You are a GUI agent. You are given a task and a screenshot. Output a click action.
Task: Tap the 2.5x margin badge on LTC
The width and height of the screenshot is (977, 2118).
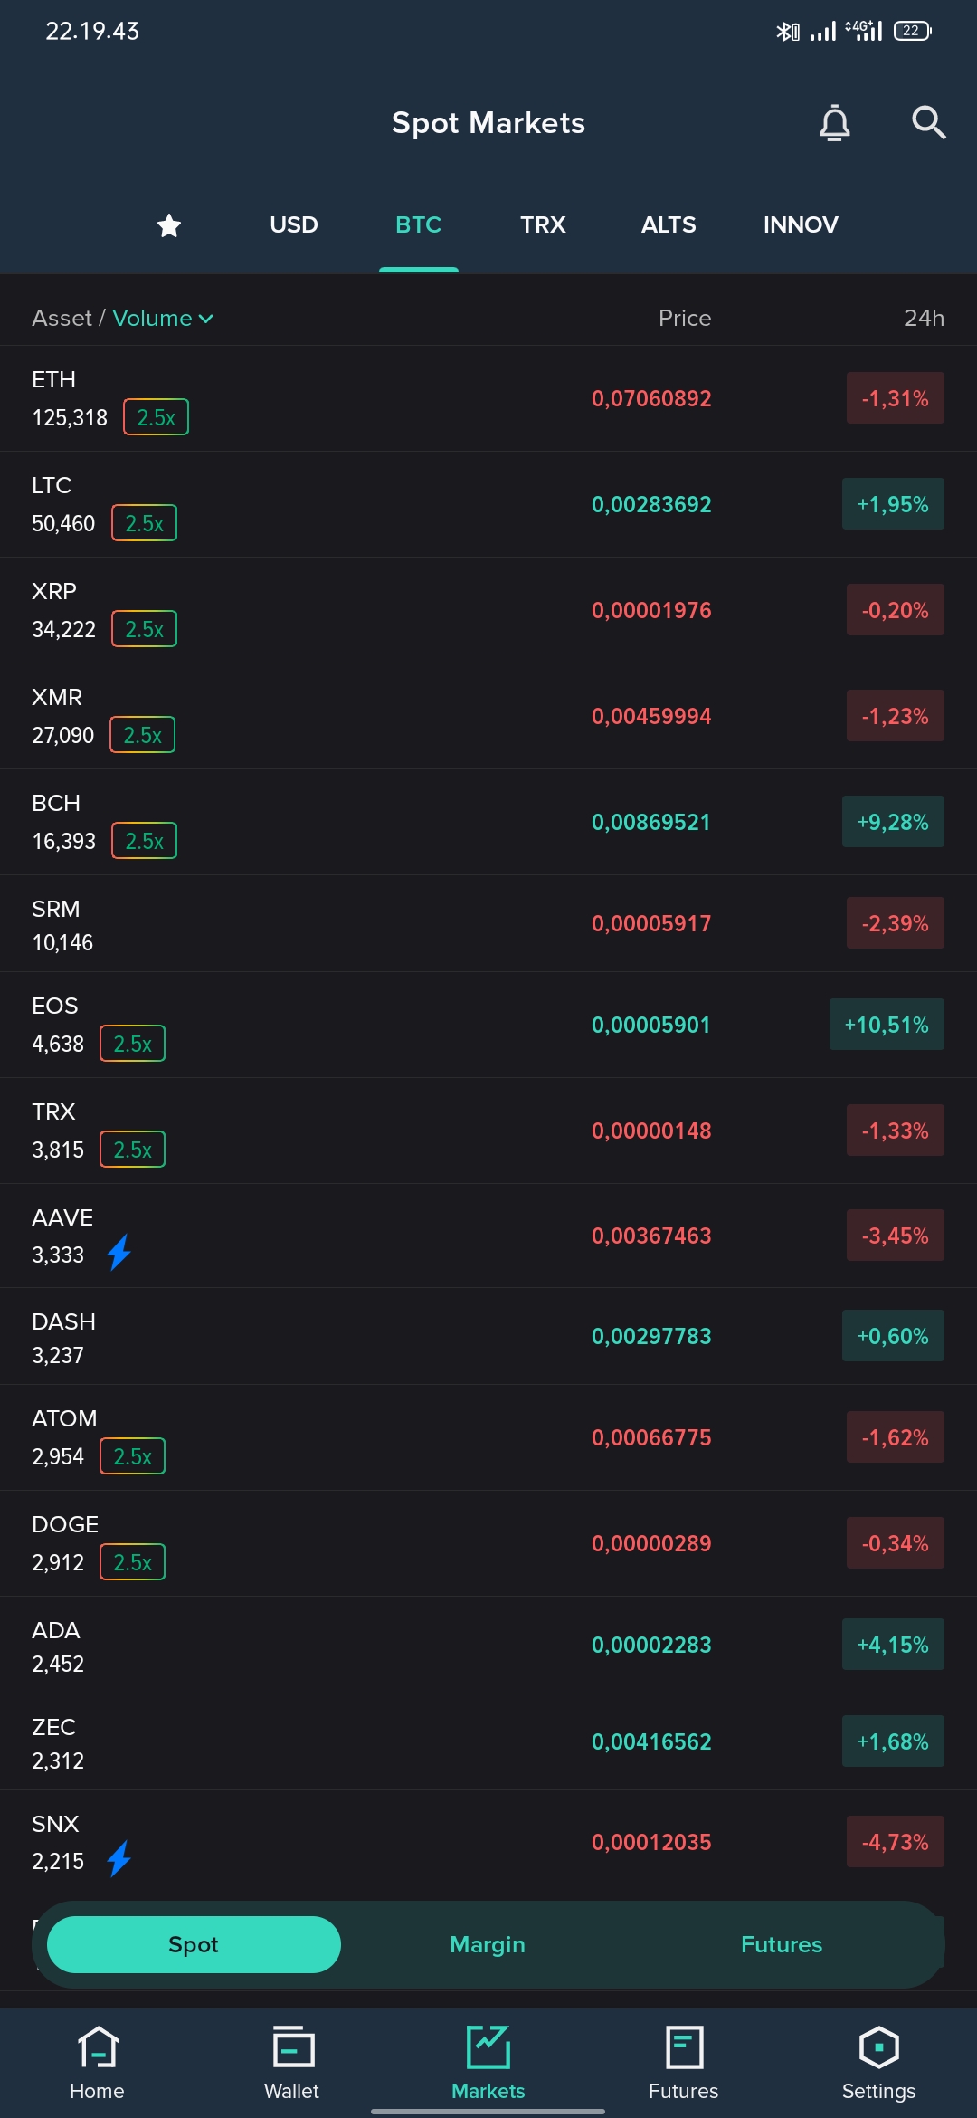coord(144,523)
